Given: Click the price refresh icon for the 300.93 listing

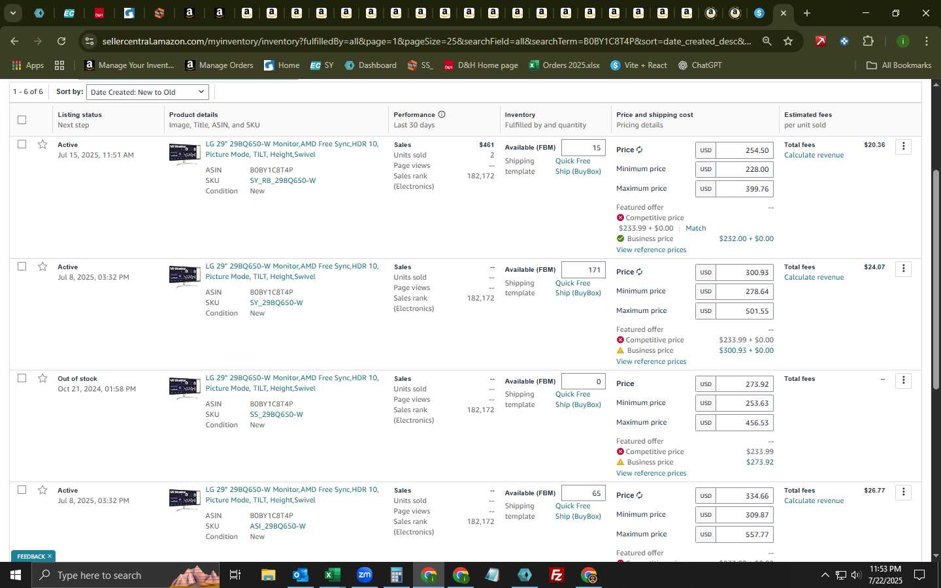Looking at the screenshot, I should pyautogui.click(x=640, y=272).
